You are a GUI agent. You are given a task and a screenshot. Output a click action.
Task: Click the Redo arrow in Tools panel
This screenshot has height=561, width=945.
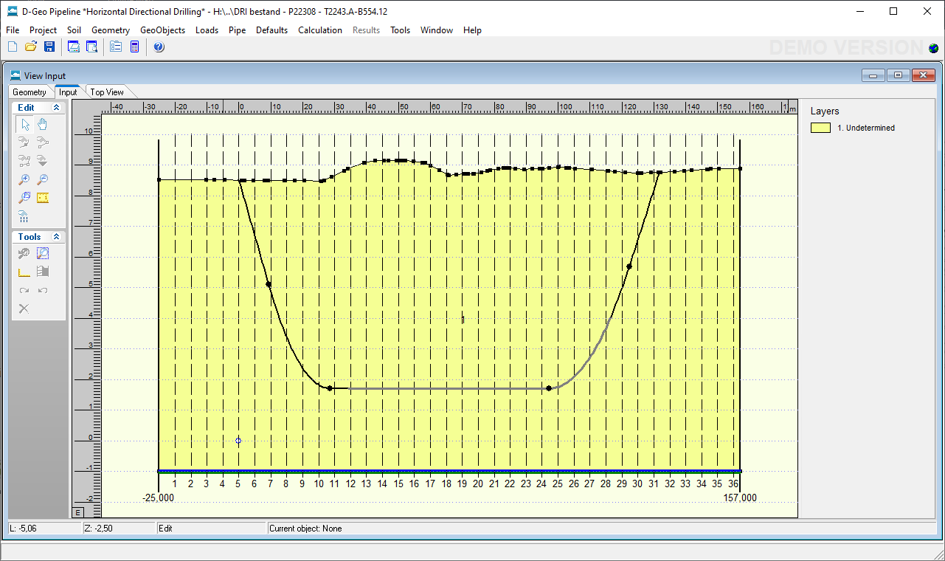24,290
